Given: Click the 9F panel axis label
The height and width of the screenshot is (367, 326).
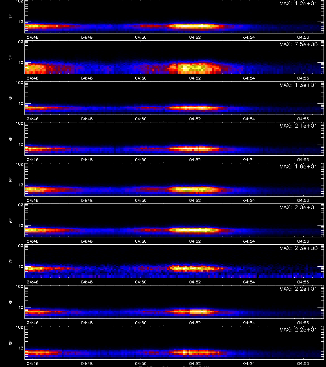Looking at the screenshot, I should click(11, 343).
